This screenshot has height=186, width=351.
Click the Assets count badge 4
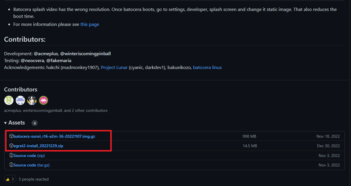[35, 123]
